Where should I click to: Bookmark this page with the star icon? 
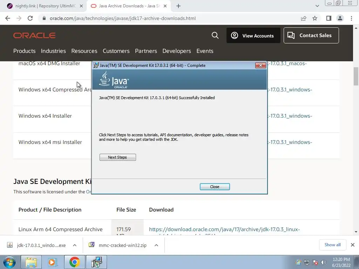click(315, 18)
